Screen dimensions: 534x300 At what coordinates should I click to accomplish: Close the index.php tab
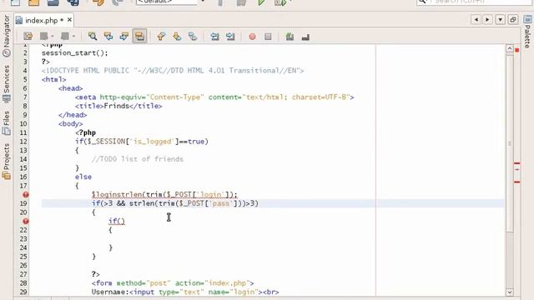tap(69, 20)
